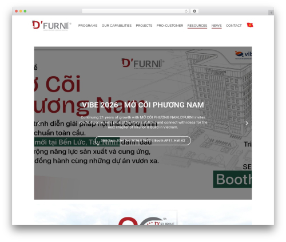Open the Programs menu
The height and width of the screenshot is (242, 286).
tap(88, 26)
